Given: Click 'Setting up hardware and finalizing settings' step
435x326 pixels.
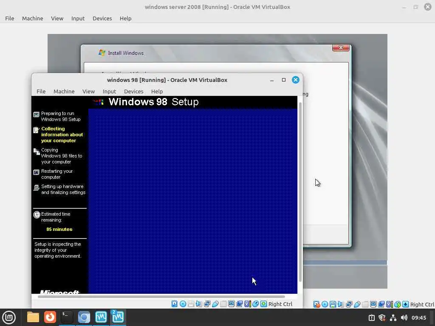Looking at the screenshot, I should [x=63, y=189].
